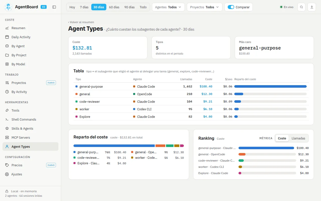
Task: Click the En vivo status indicator
Action: point(287,7)
